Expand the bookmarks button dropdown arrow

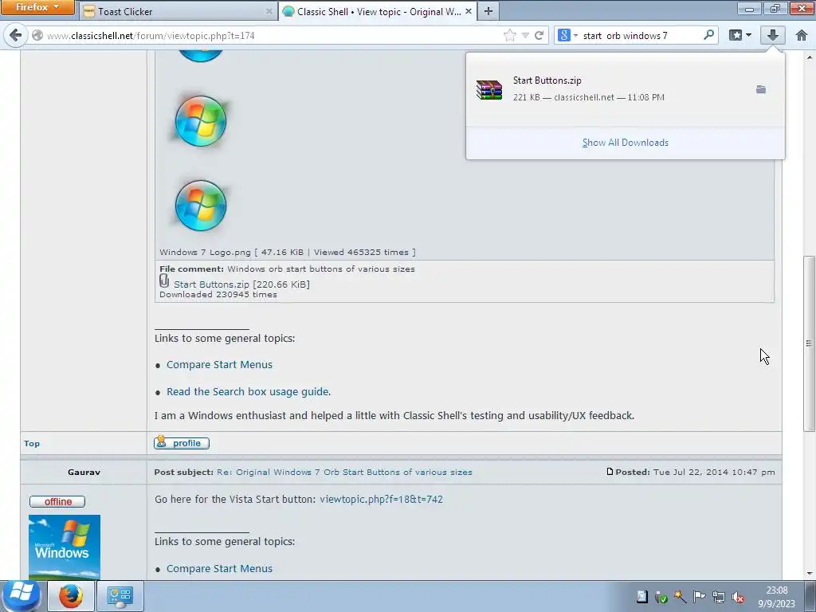pos(748,35)
